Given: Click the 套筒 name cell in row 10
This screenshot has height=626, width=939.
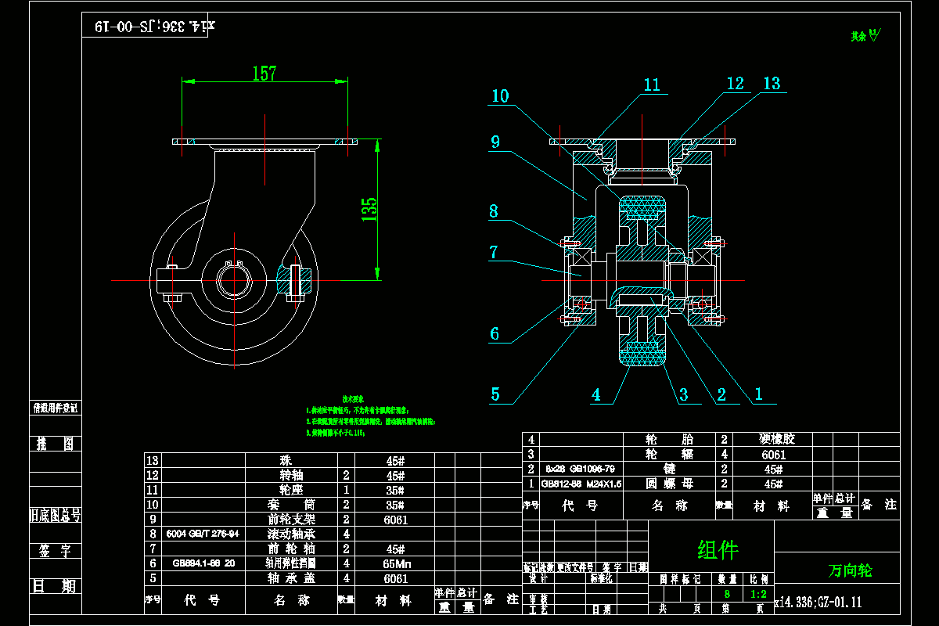Looking at the screenshot, I should (290, 504).
